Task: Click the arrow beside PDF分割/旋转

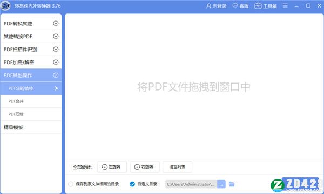Action: click(x=56, y=88)
